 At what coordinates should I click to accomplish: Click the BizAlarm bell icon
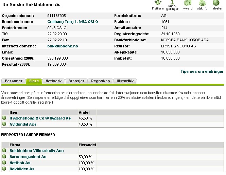pyautogui.click(x=158, y=3)
